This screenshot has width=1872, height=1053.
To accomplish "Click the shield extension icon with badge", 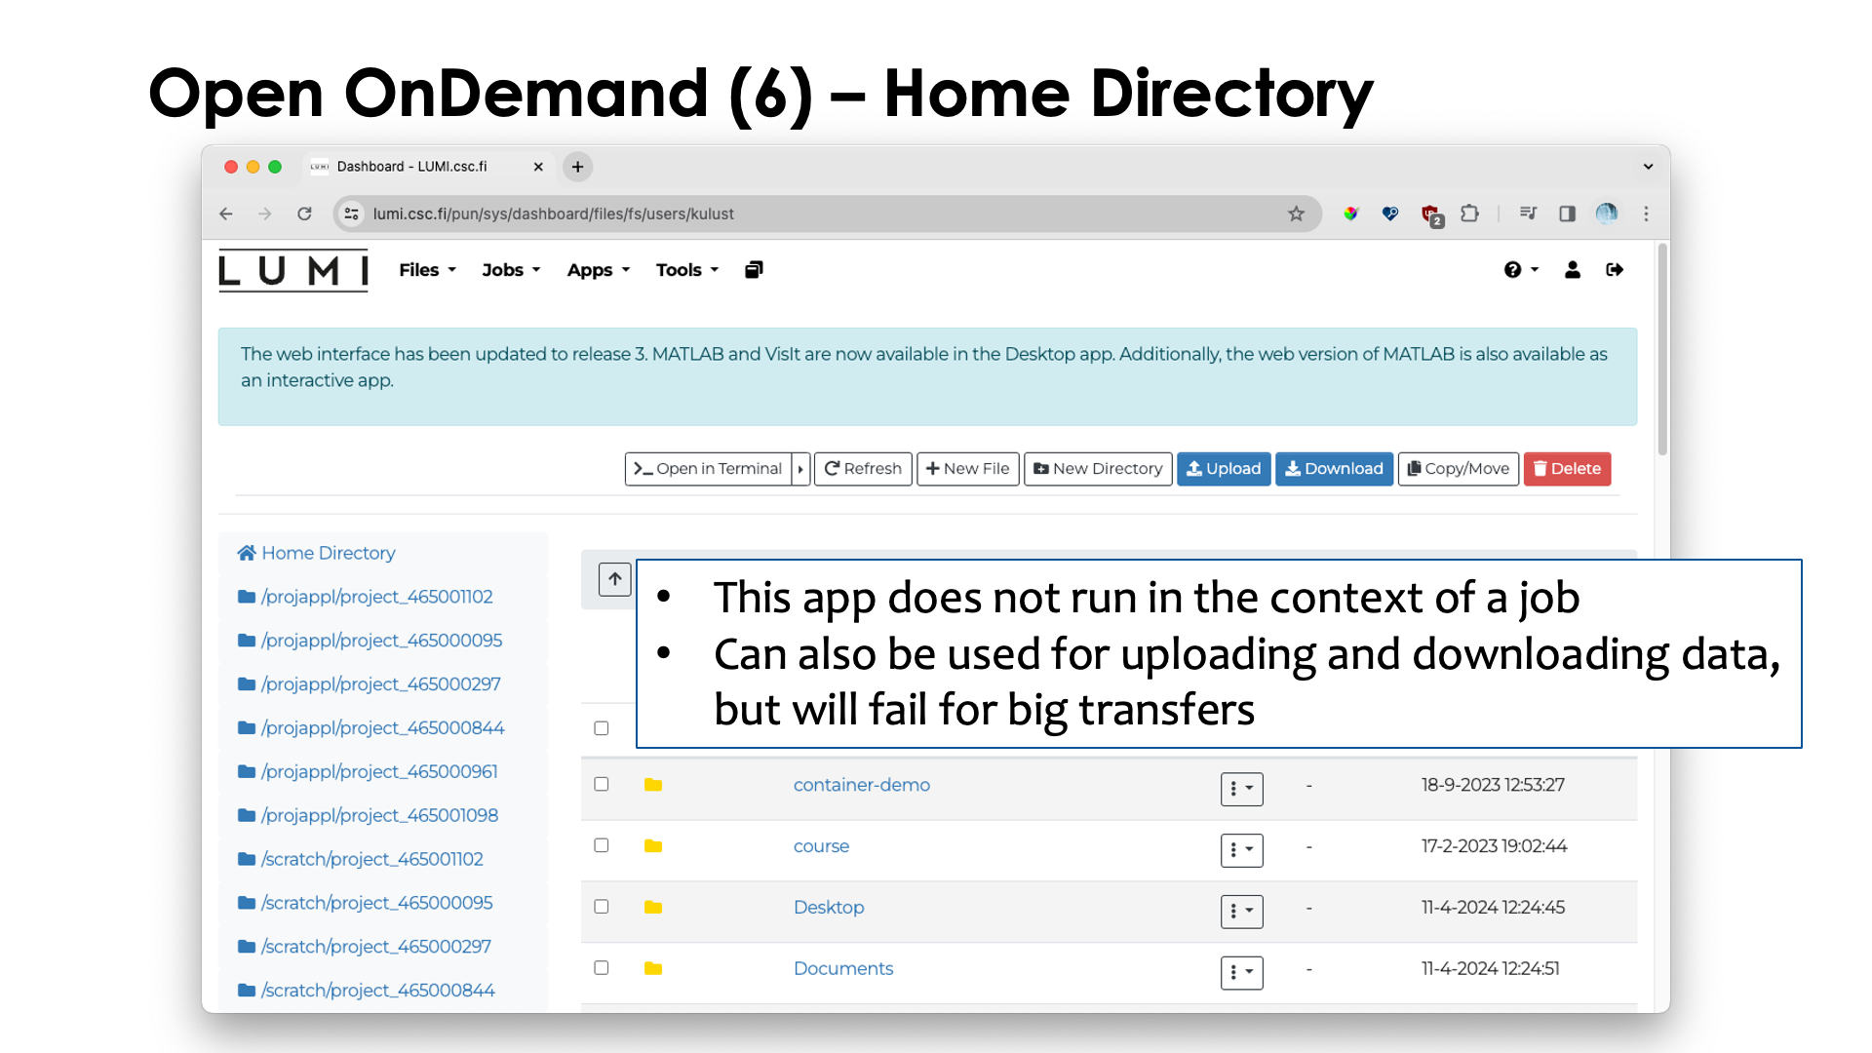I will 1431,215.
